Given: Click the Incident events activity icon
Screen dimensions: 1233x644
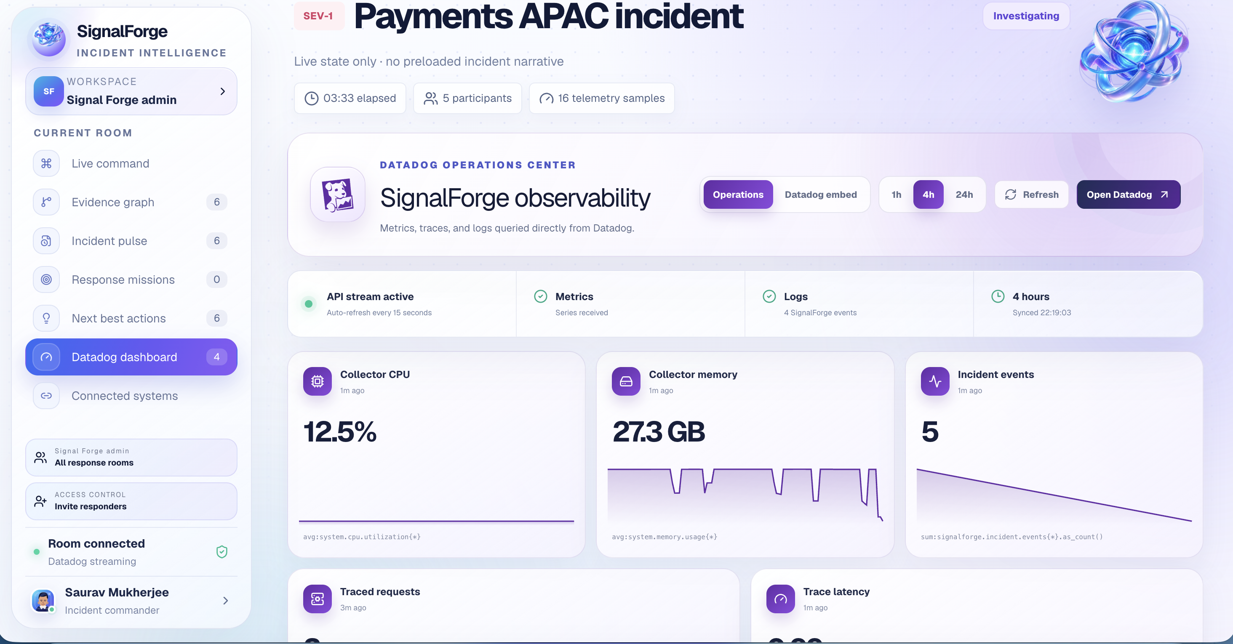Looking at the screenshot, I should pos(935,381).
